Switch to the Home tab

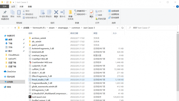[13, 7]
